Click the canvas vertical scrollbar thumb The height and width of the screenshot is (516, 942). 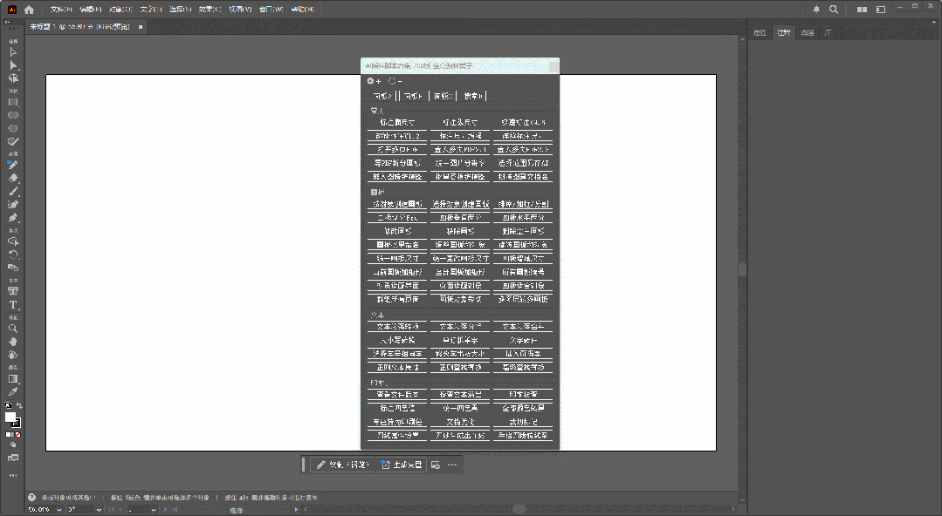click(x=742, y=269)
